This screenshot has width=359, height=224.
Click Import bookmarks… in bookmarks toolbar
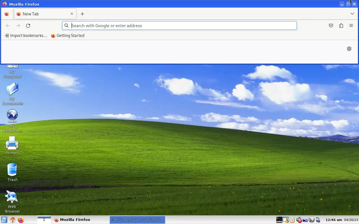click(x=26, y=36)
